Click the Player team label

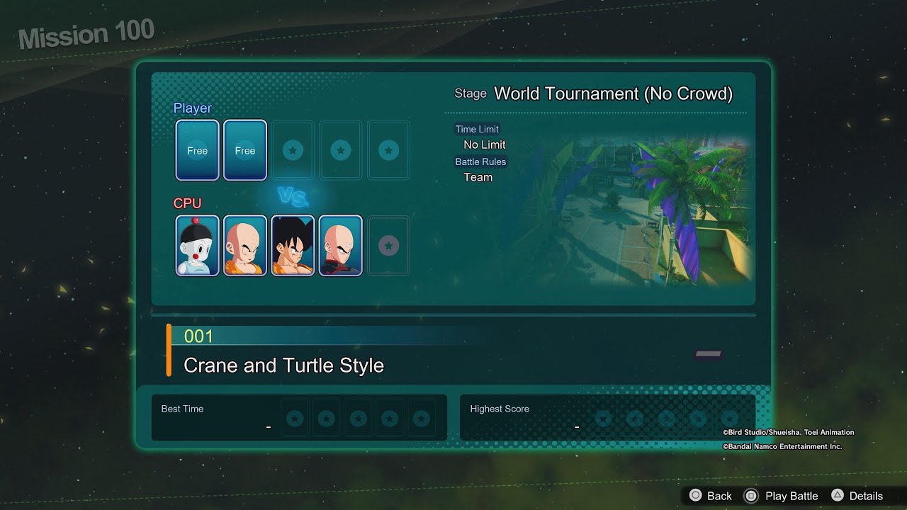[x=193, y=108]
